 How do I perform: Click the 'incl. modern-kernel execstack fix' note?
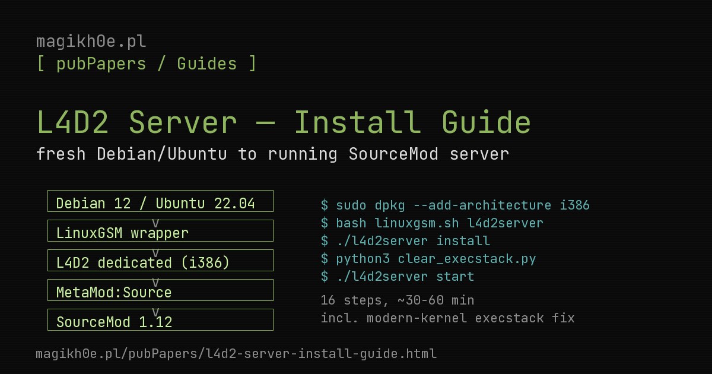pyautogui.click(x=447, y=318)
